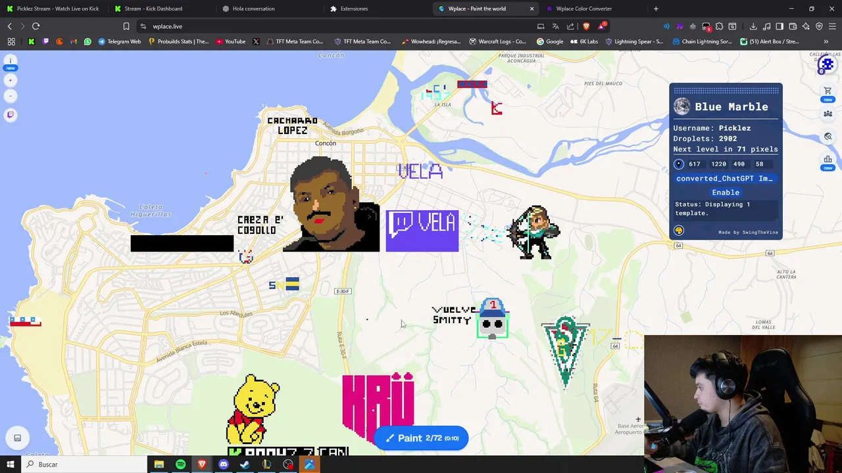Click the page translate icon in address bar

click(555, 26)
